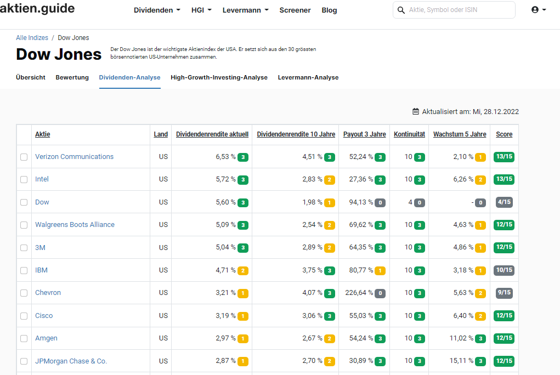Open the High-Growth-Investing-Analyse tab
The image size is (560, 375).
pos(219,77)
